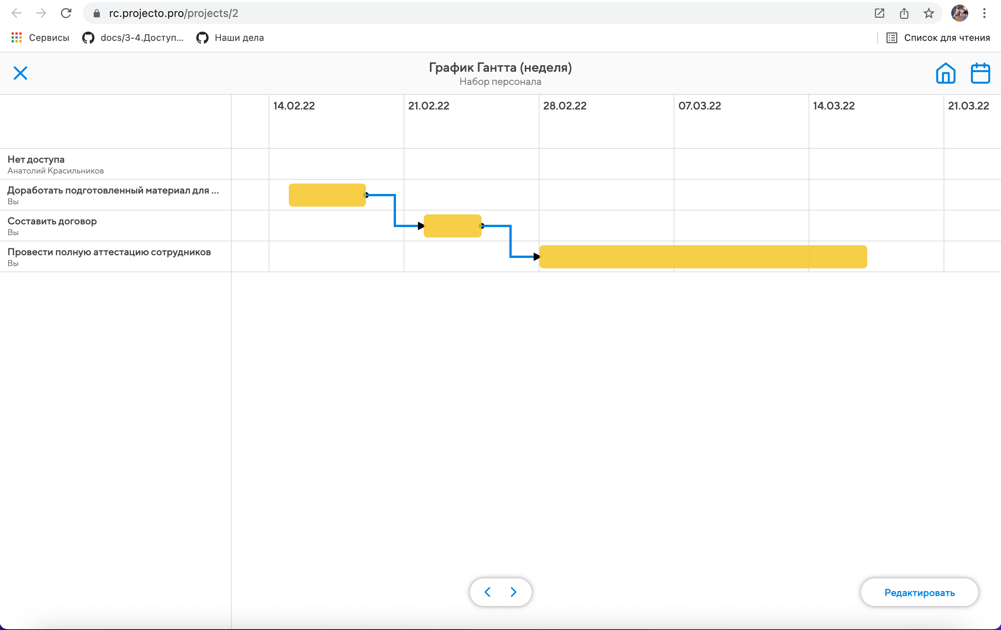This screenshot has height=630, width=1001.
Task: Reload the page in browser
Action: [66, 13]
